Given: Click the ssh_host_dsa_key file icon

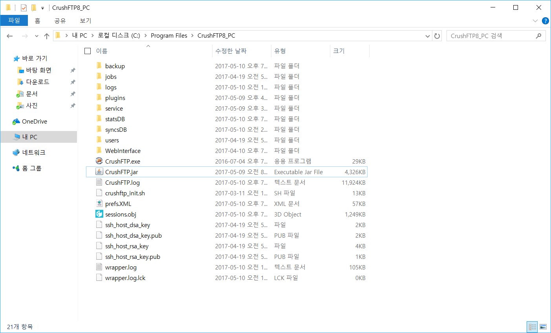Looking at the screenshot, I should click(x=99, y=224).
